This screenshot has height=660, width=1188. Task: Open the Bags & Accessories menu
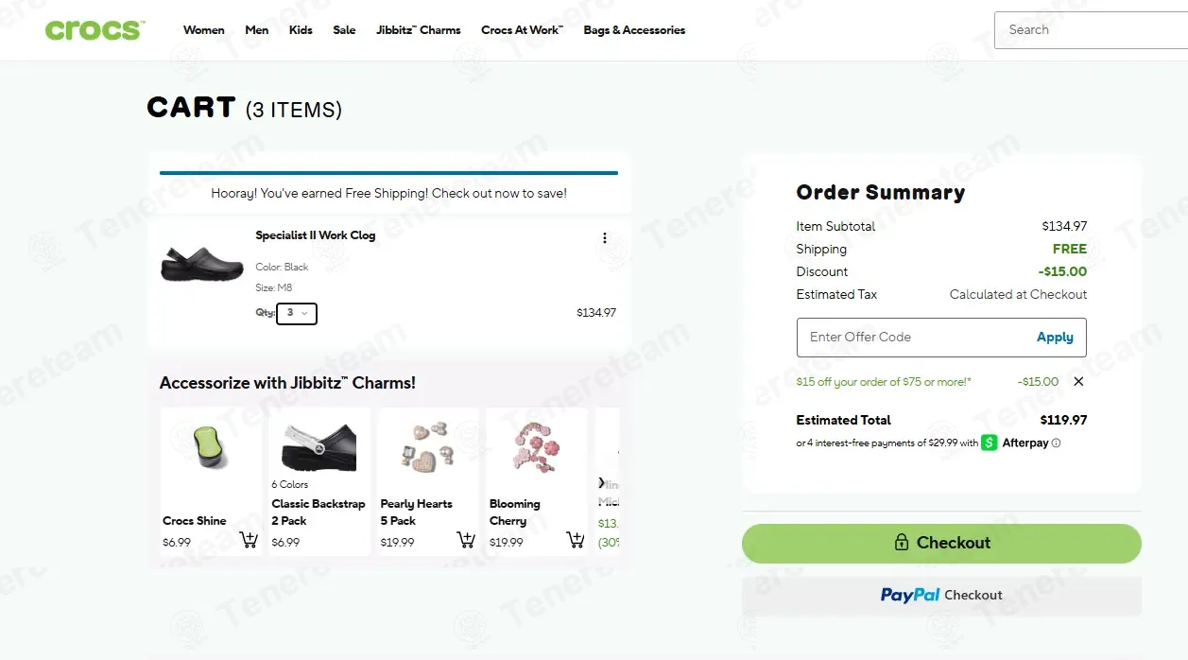634,30
